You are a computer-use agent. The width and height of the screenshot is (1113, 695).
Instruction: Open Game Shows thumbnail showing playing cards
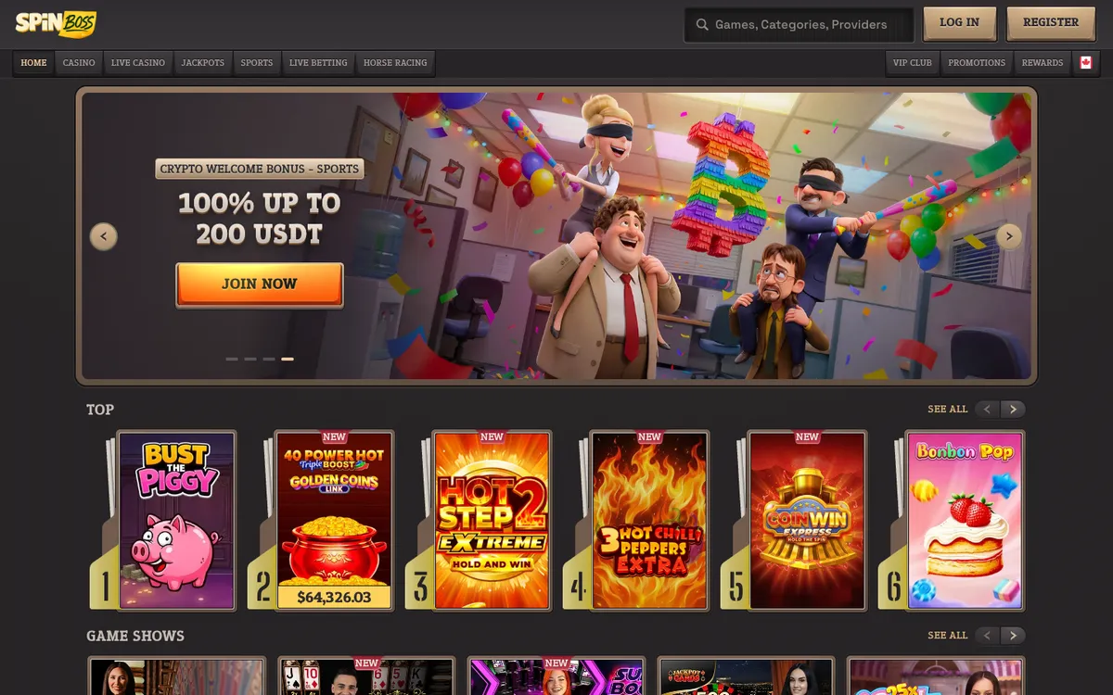click(366, 676)
